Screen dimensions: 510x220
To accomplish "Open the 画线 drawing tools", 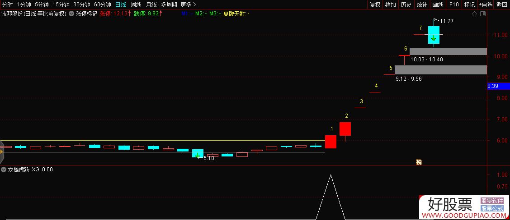I will 438,5.
